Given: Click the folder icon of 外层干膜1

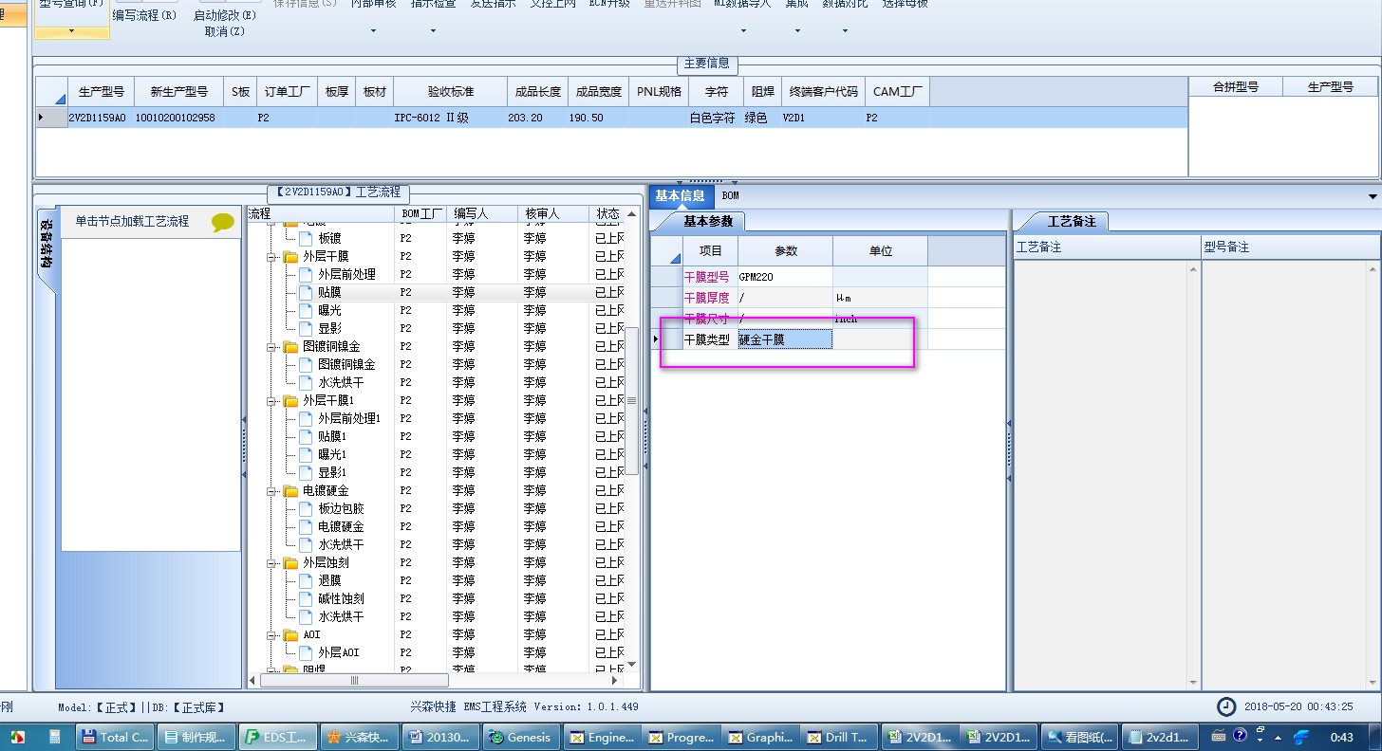Looking at the screenshot, I should pyautogui.click(x=290, y=401).
